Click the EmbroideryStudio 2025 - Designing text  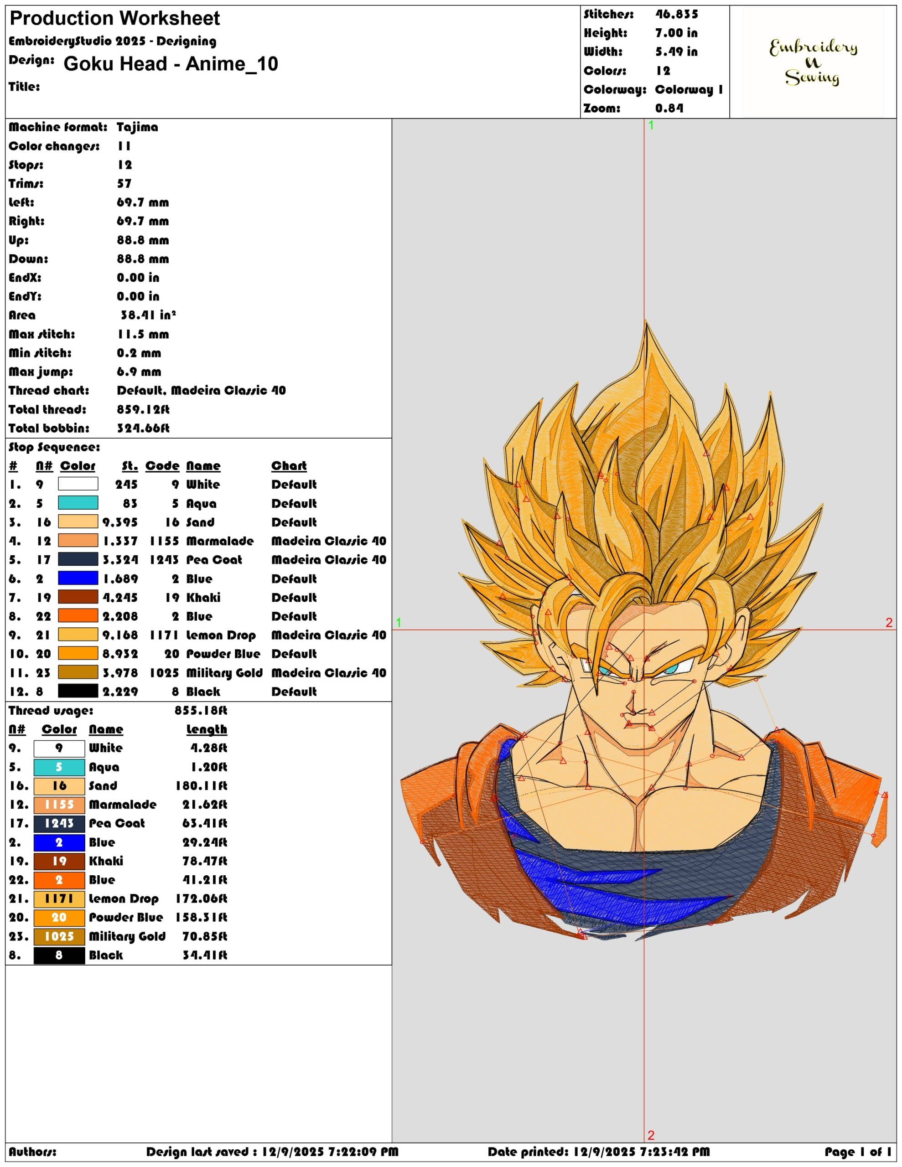coord(112,41)
